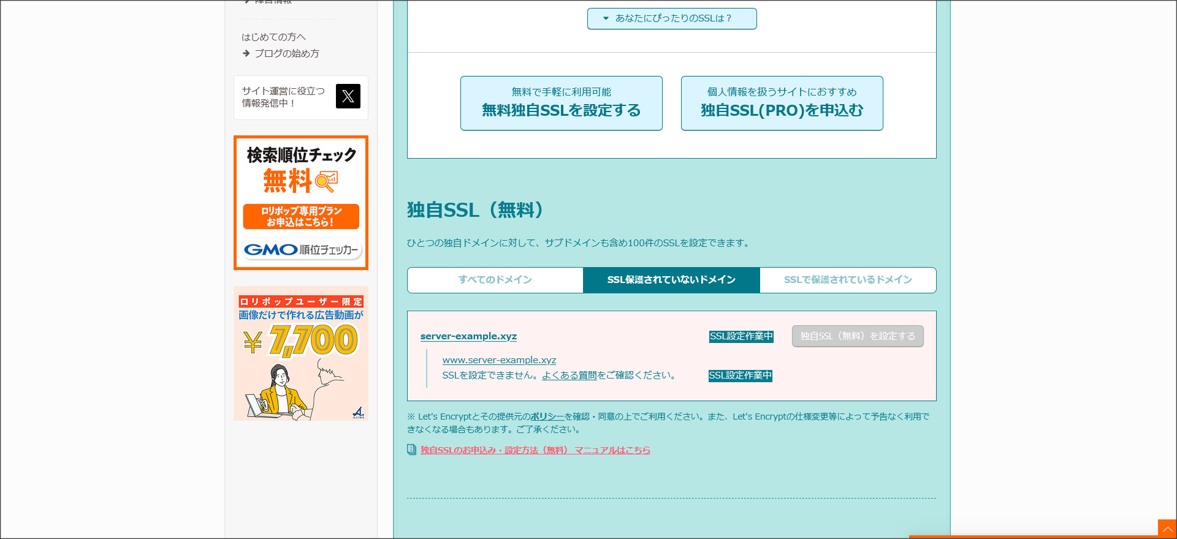Select the SSL保護されていないドメイン tab
Image resolution: width=1177 pixels, height=539 pixels.
coord(671,280)
